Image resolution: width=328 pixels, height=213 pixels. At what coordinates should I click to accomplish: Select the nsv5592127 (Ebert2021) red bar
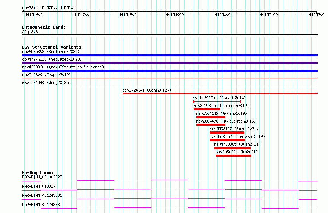[x=227, y=132]
